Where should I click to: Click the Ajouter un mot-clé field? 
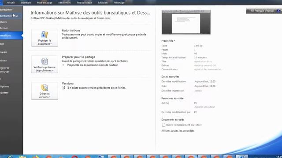click(205, 65)
